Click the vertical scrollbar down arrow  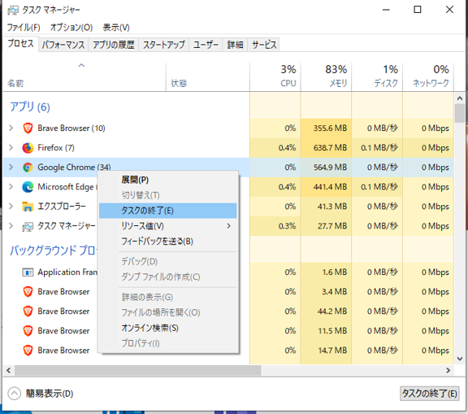(x=460, y=359)
